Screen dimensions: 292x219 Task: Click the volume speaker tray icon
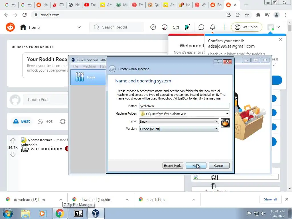click(263, 213)
